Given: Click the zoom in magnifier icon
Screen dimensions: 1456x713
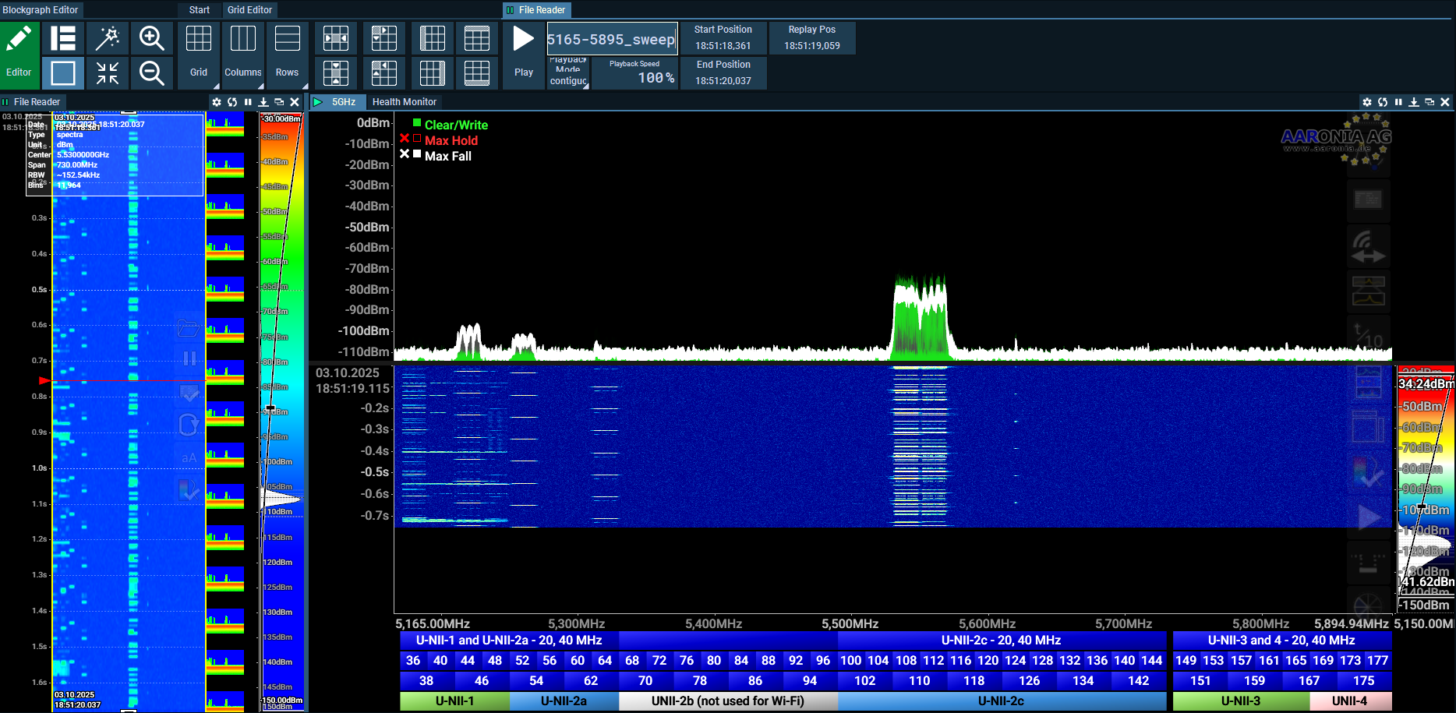Looking at the screenshot, I should pos(151,38).
